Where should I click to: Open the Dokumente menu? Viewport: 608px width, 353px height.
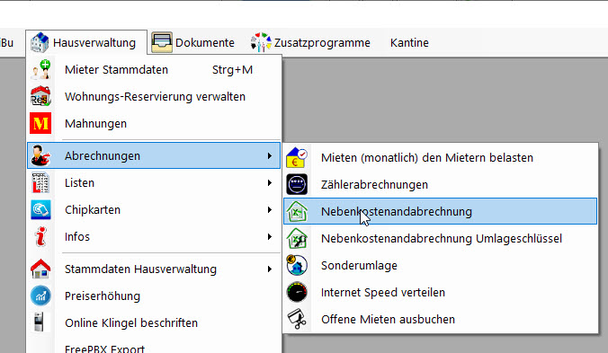[193, 42]
